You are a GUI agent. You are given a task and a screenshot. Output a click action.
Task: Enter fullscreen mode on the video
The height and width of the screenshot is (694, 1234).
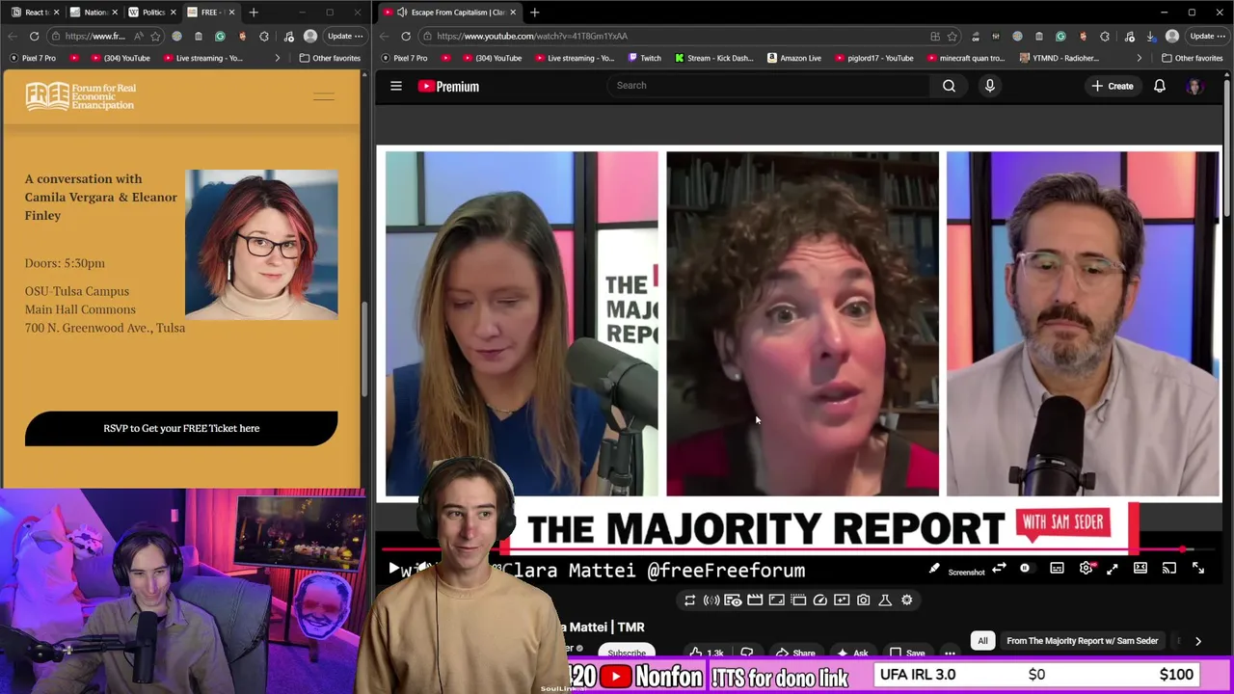[x=1198, y=569]
